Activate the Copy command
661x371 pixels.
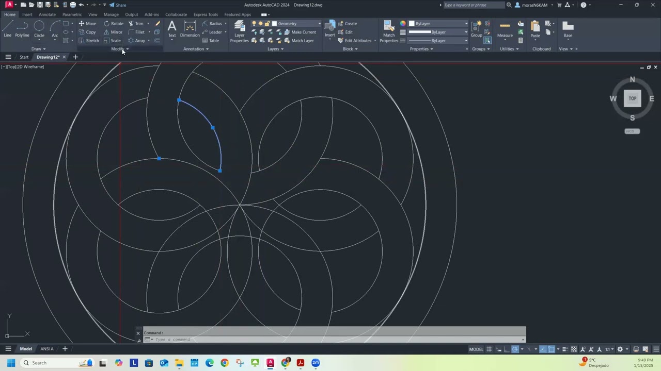click(x=87, y=32)
